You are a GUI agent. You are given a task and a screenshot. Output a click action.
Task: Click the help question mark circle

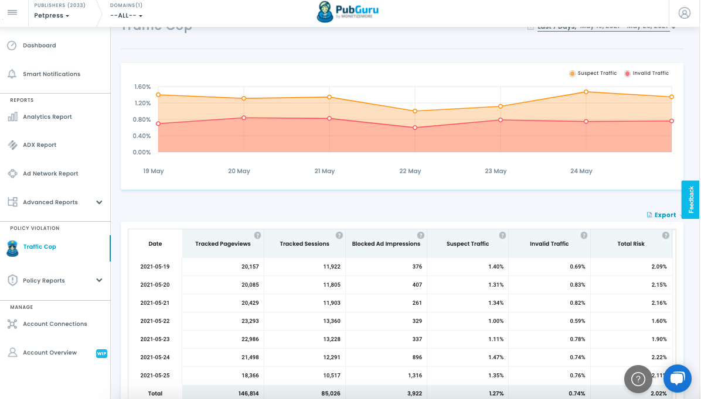coord(638,379)
